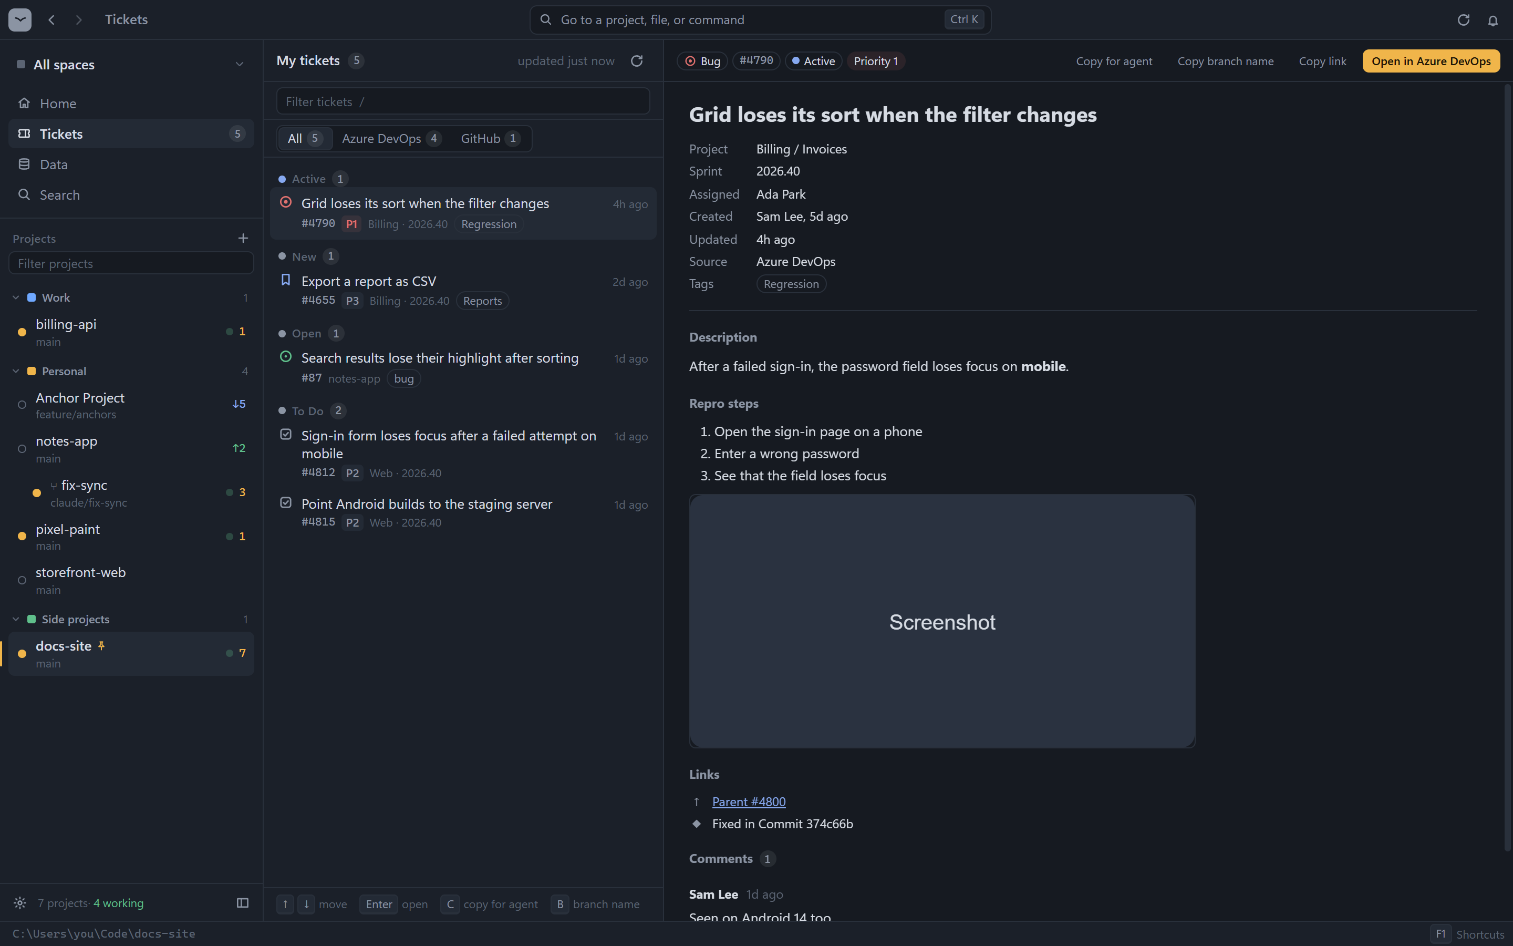
Task: Go forward with the right arrow
Action: (x=79, y=19)
